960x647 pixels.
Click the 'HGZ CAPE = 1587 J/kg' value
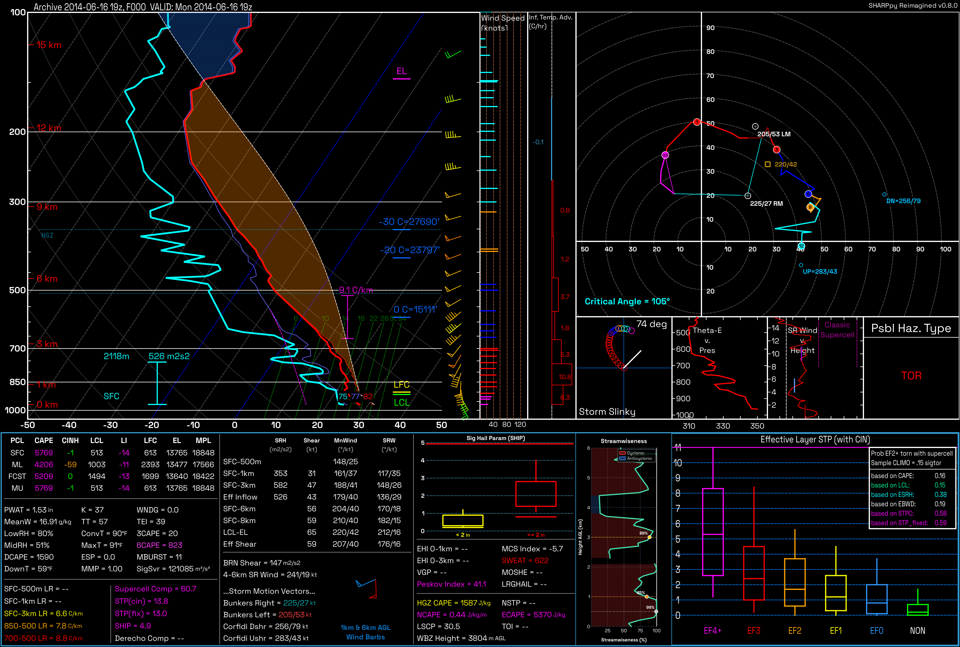tap(453, 603)
